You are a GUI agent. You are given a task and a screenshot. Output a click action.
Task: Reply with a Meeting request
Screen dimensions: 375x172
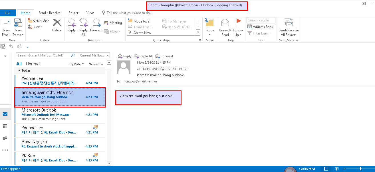(x=113, y=23)
